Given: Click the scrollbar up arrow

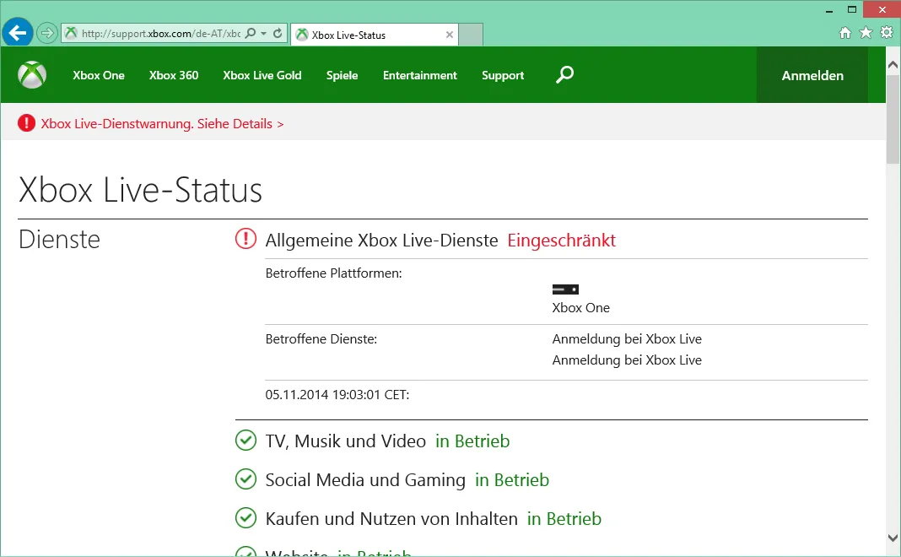Looking at the screenshot, I should [893, 65].
